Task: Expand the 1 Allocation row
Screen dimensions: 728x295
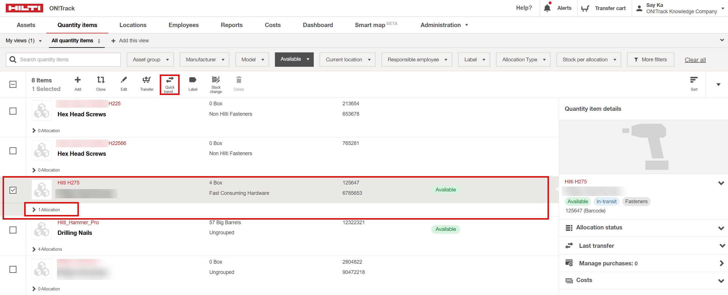Action: pyautogui.click(x=46, y=210)
